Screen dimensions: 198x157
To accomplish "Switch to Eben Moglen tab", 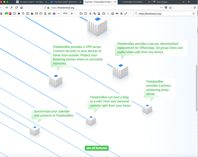I will coord(169,2).
